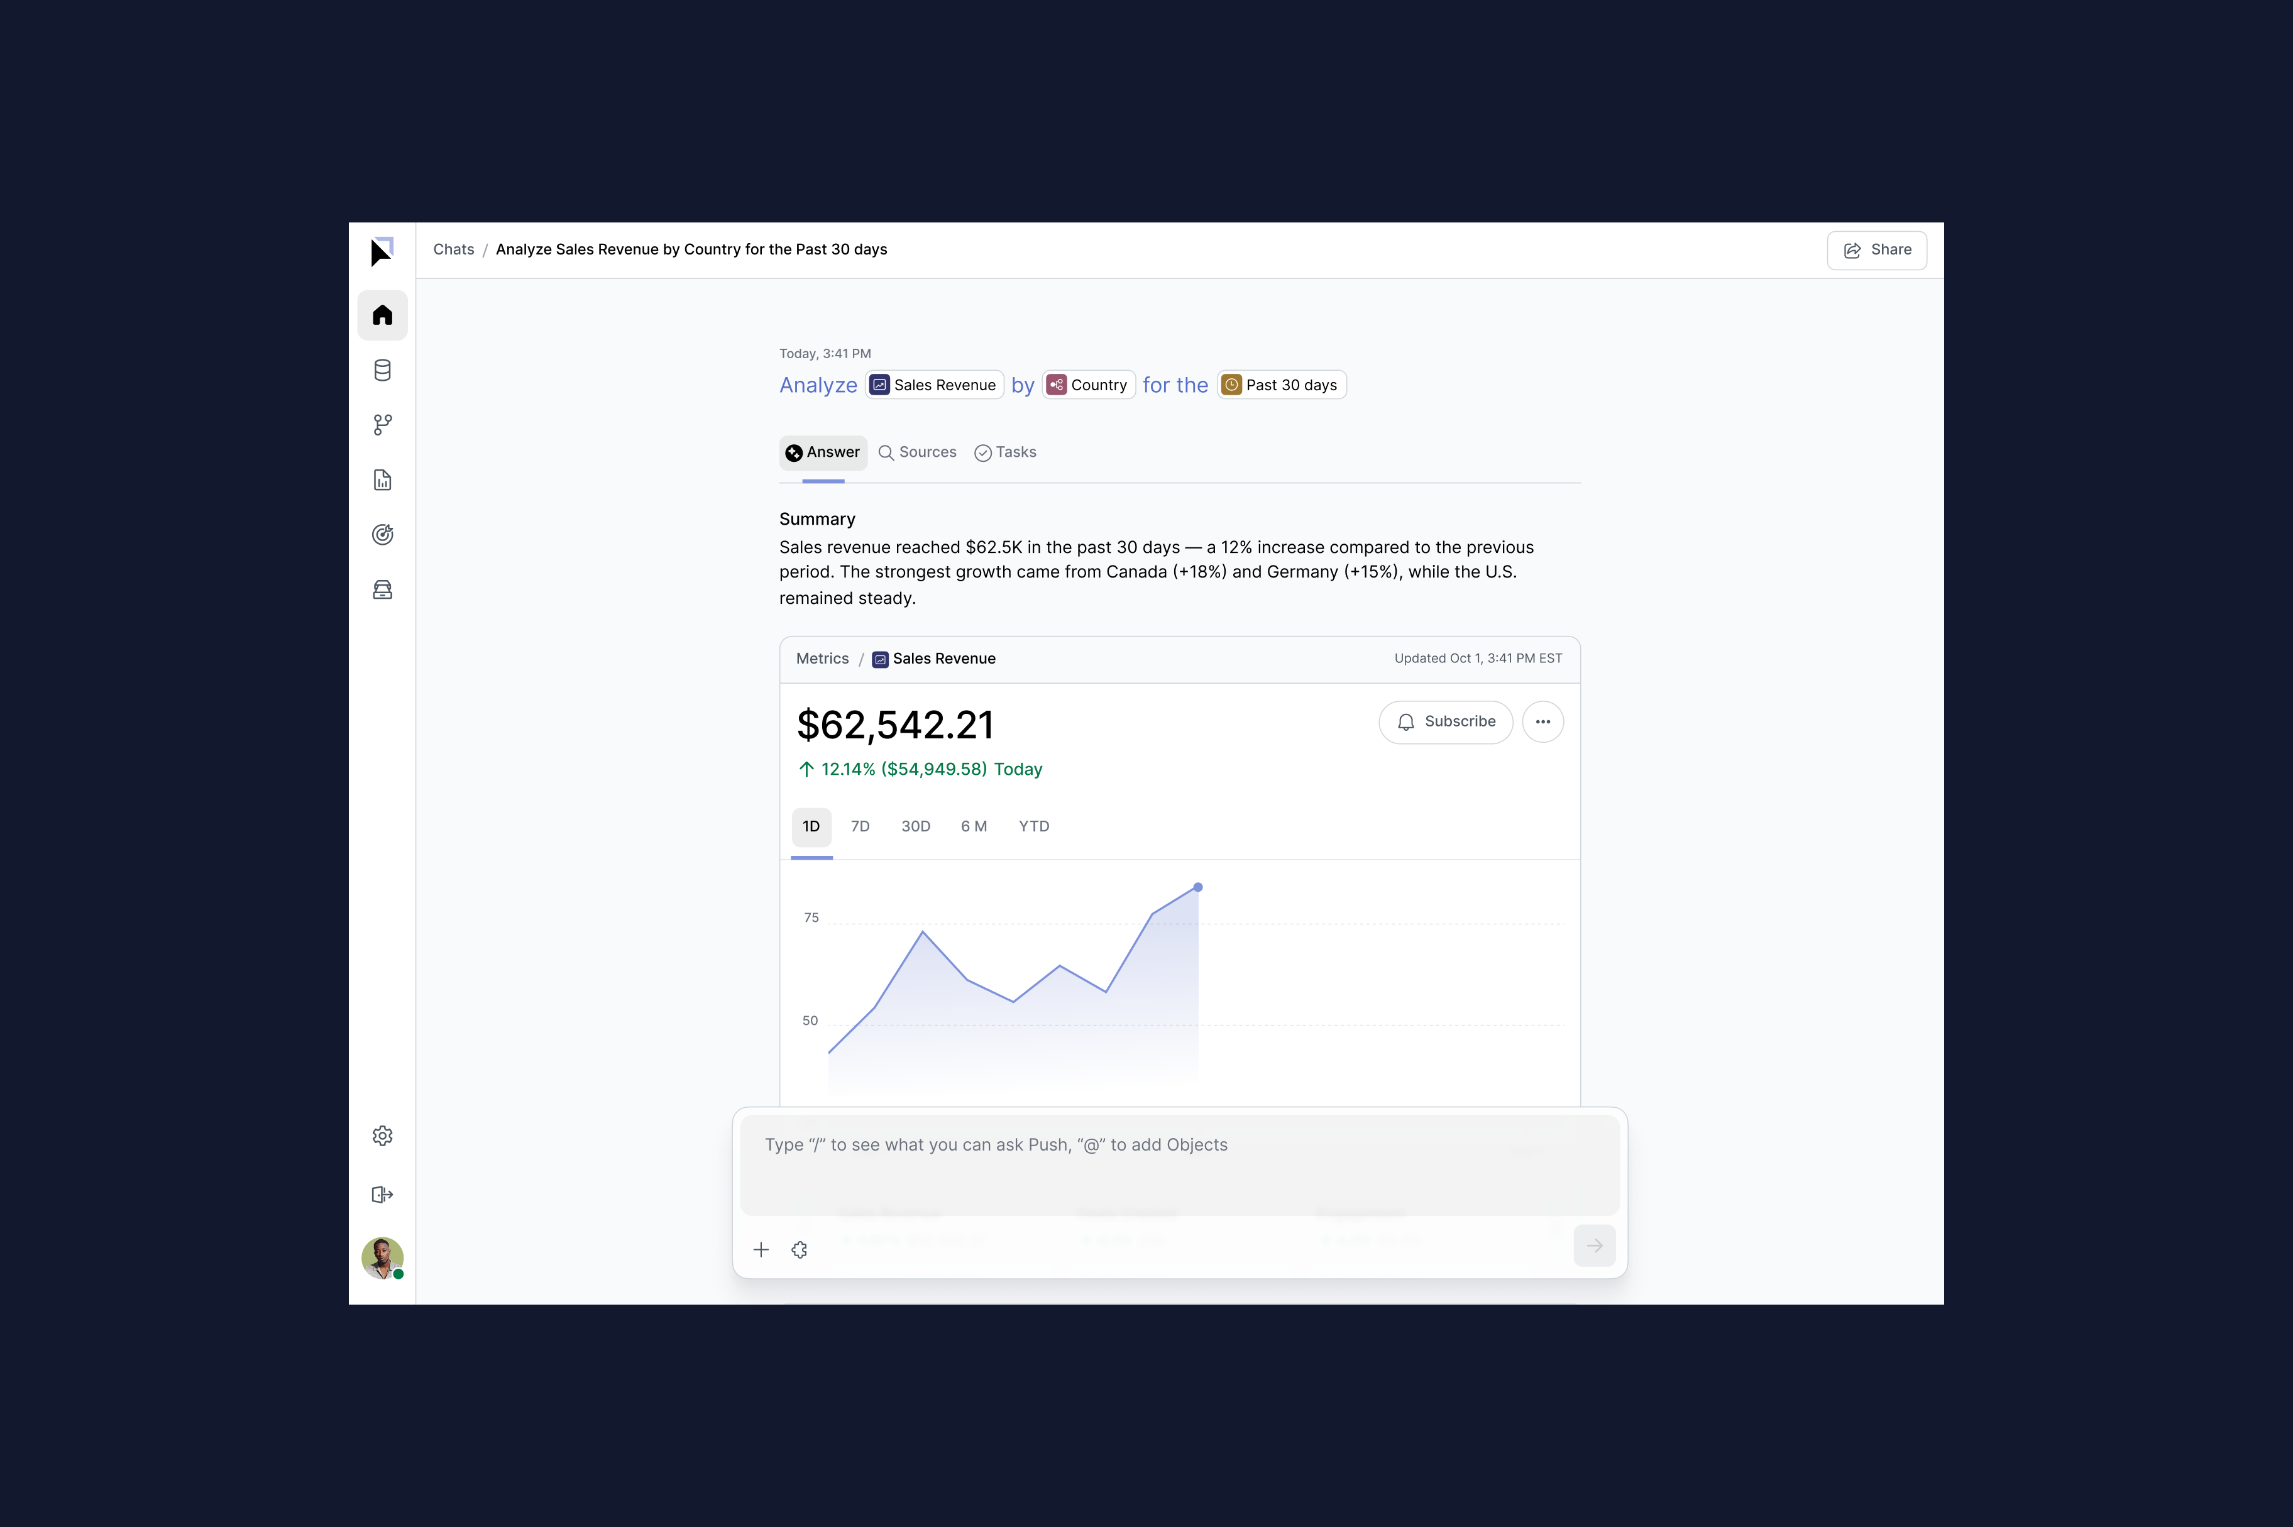Select the YTD time range
The height and width of the screenshot is (1527, 2293).
[x=1033, y=827]
